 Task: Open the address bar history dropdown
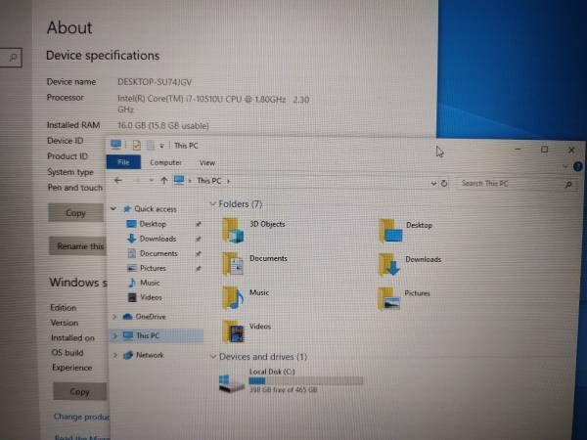[x=433, y=184]
